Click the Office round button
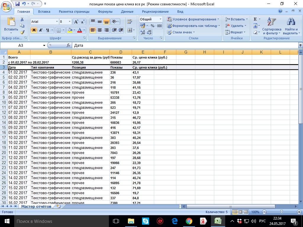This screenshot has width=303, height=227. click(6, 6)
